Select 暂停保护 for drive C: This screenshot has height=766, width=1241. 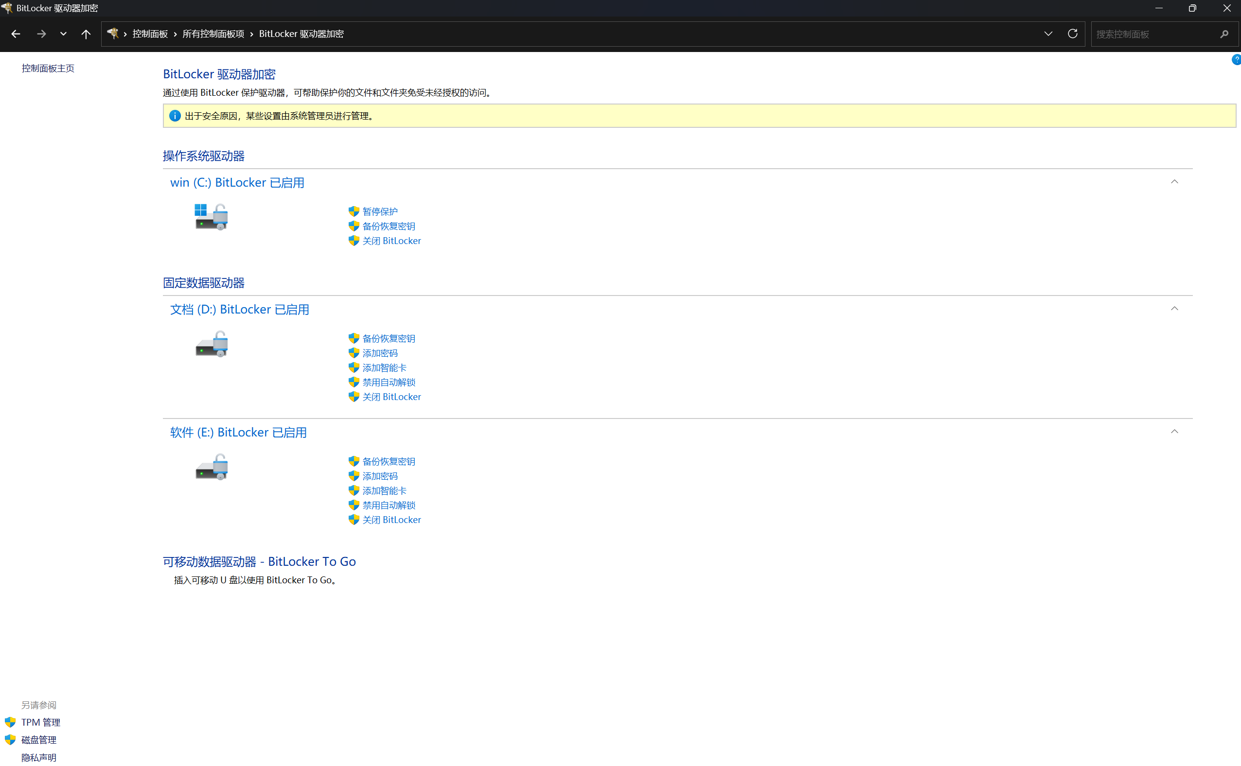click(x=380, y=211)
